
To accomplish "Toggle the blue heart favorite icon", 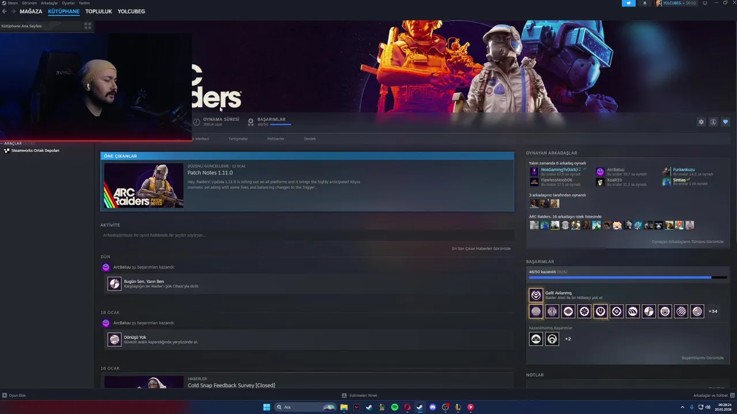I will click(725, 122).
